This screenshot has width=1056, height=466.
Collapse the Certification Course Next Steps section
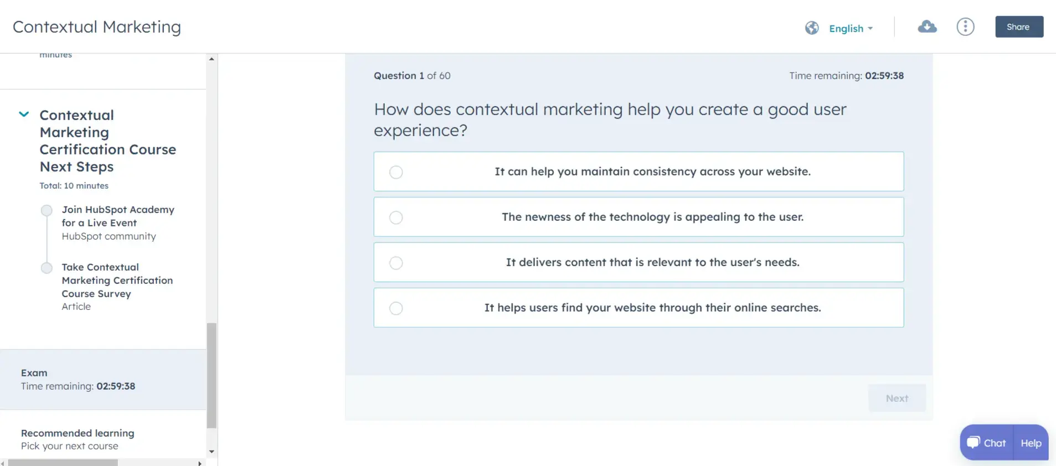[24, 114]
